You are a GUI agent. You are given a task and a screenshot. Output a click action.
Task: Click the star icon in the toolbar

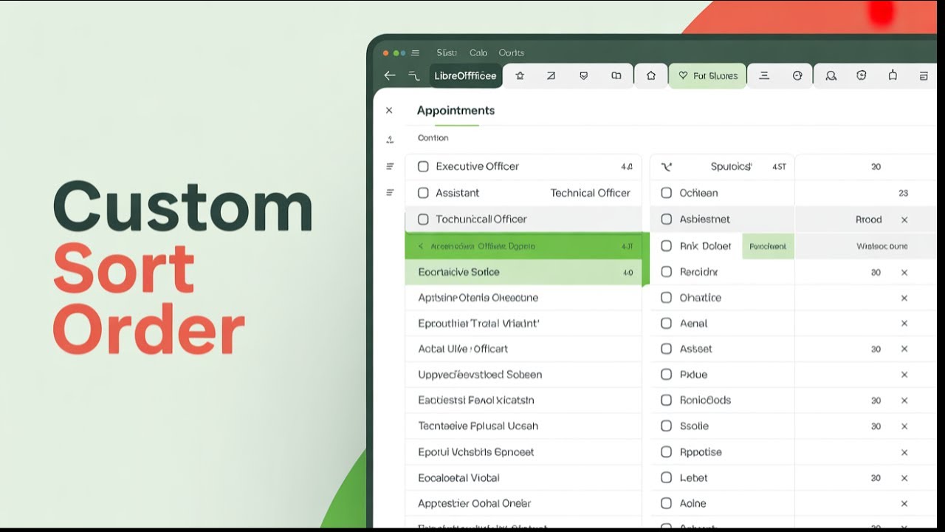point(520,75)
